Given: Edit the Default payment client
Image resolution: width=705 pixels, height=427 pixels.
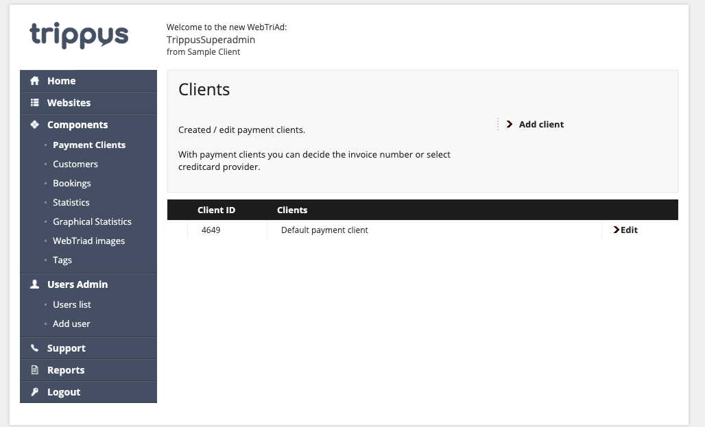Looking at the screenshot, I should (x=625, y=230).
